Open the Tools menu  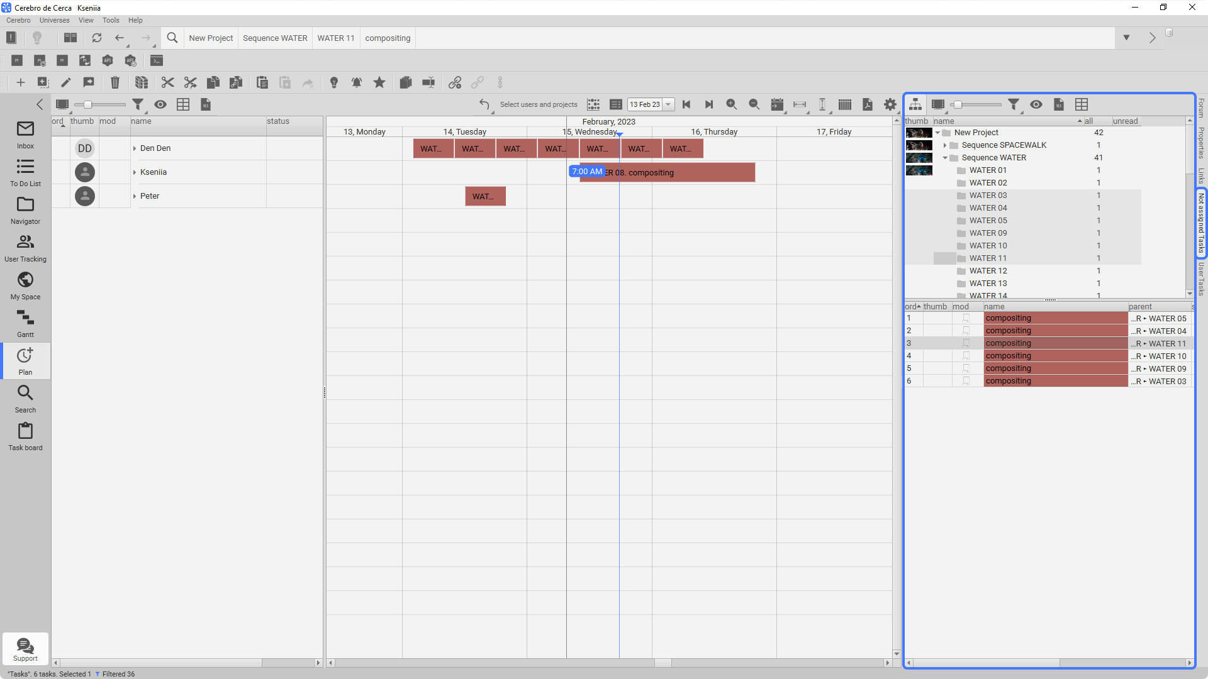(111, 20)
